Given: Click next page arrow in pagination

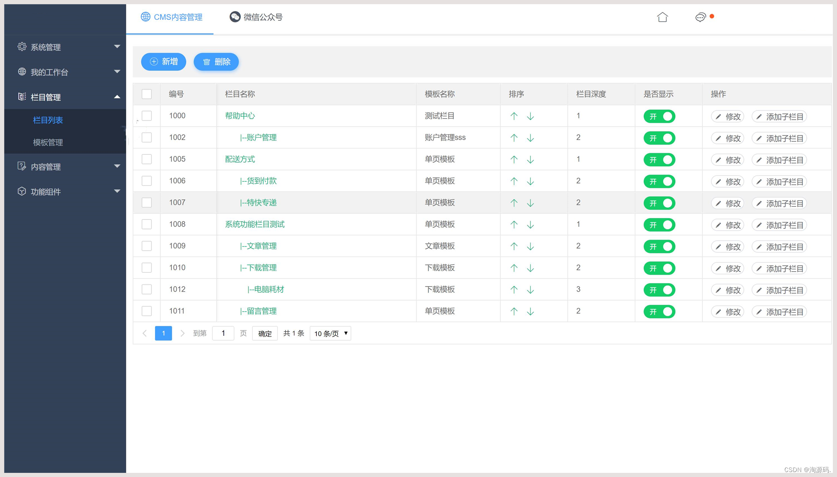Looking at the screenshot, I should click(x=182, y=333).
